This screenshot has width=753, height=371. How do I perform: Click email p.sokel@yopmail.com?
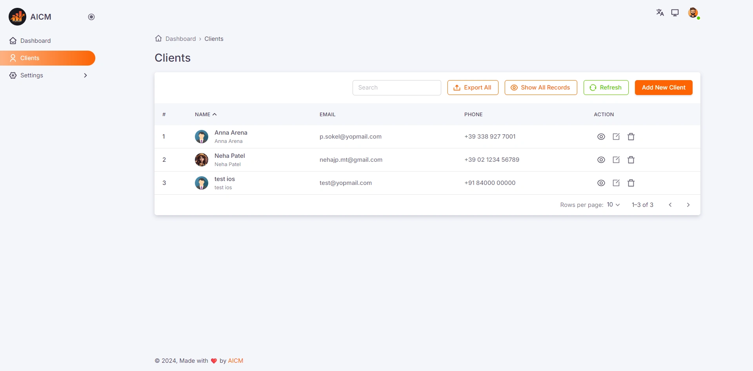point(351,137)
